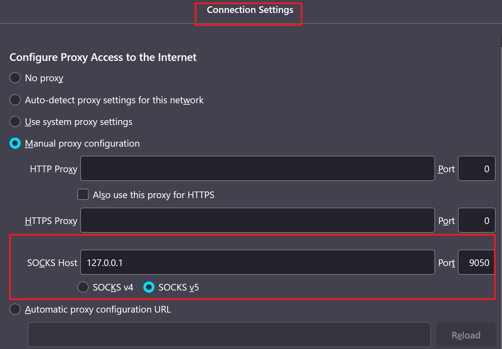
Task: Click the "Configure Proxy Access to the Internet" heading
Action: 103,57
